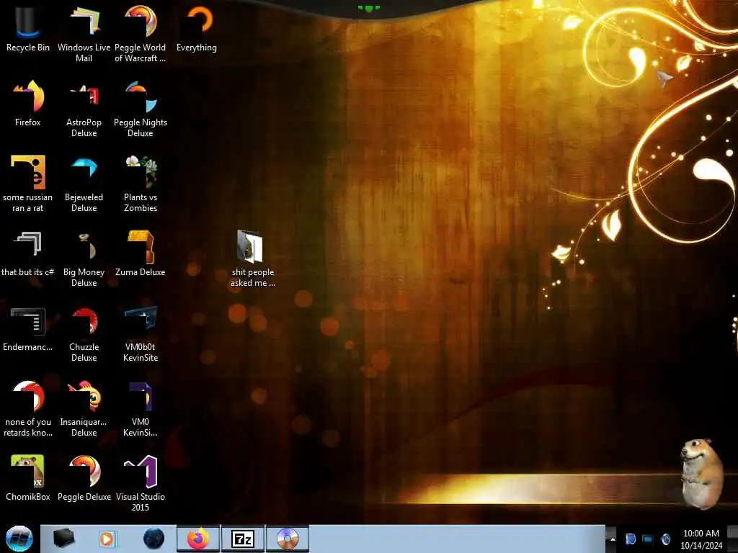The image size is (738, 553).
Task: Select the VM0 KevinSi... shortcut
Action: pyautogui.click(x=141, y=409)
